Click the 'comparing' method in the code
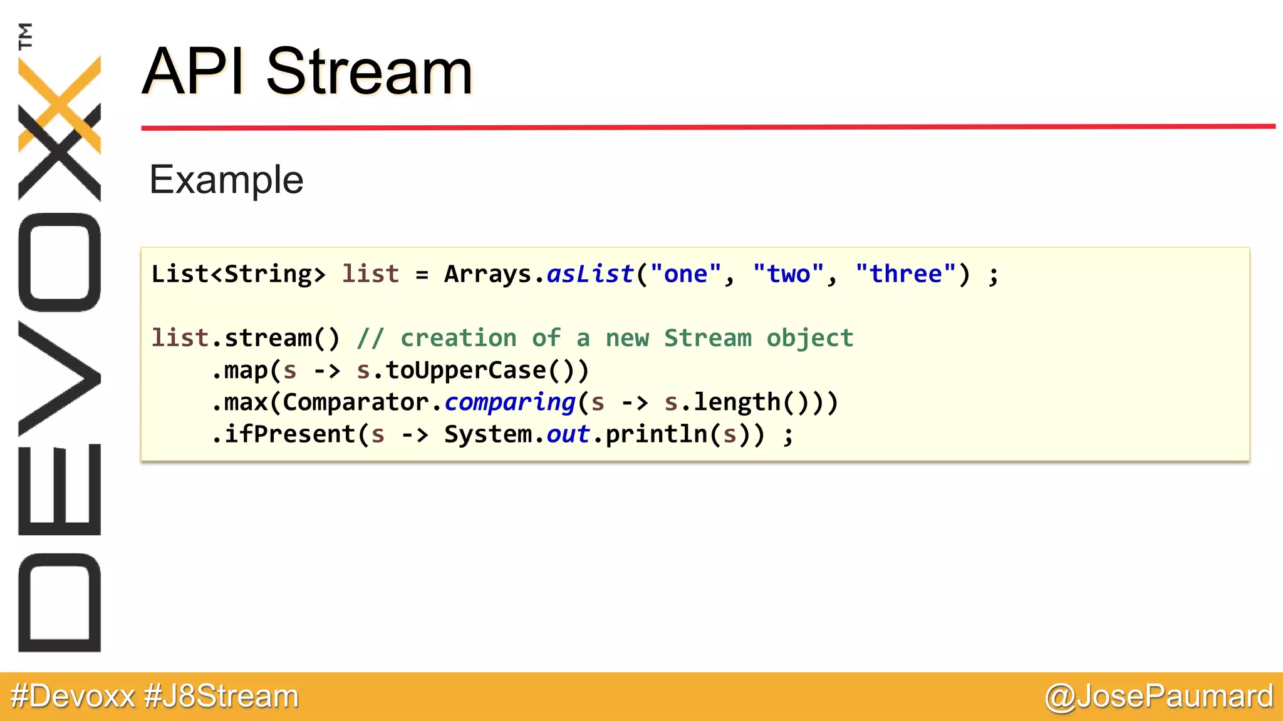Image resolution: width=1283 pixels, height=721 pixels. click(510, 402)
